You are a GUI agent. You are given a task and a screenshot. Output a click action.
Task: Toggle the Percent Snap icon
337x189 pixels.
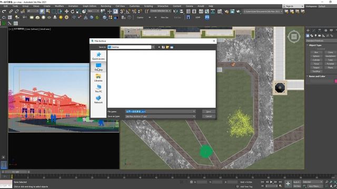coord(134,12)
